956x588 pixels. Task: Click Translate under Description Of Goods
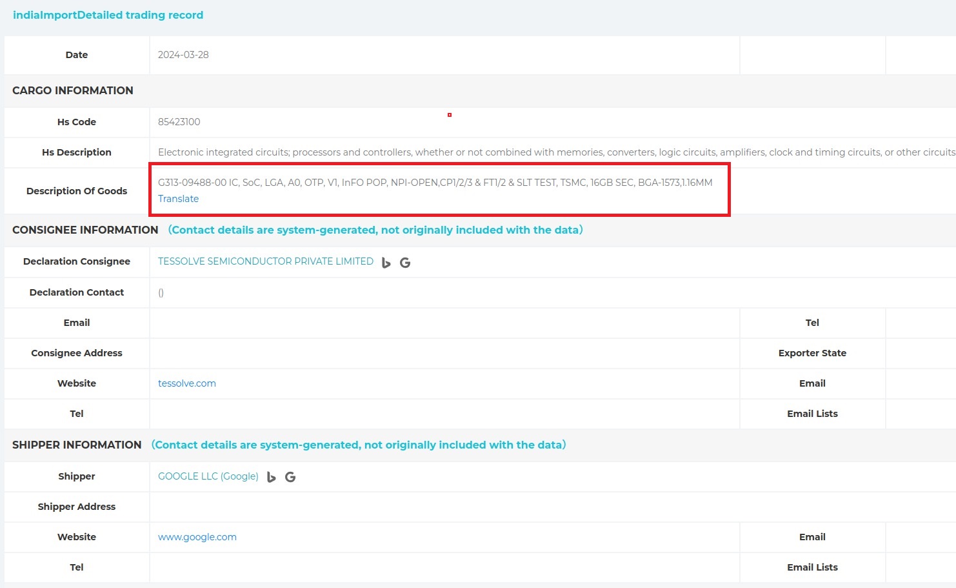[178, 199]
